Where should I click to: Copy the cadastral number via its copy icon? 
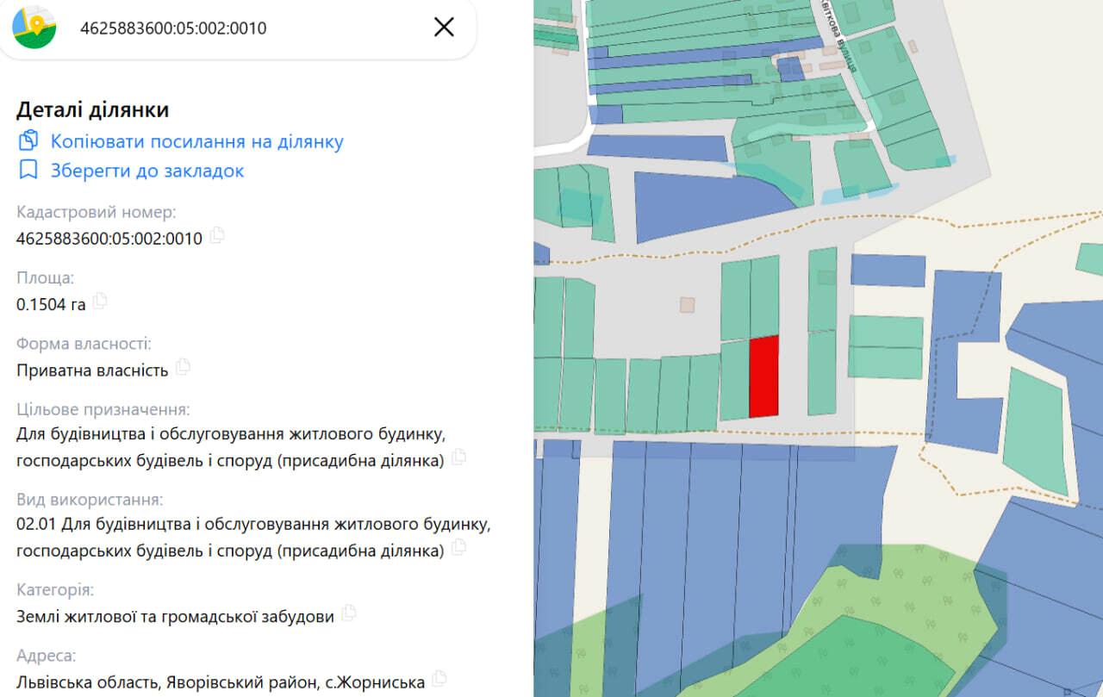(x=217, y=235)
